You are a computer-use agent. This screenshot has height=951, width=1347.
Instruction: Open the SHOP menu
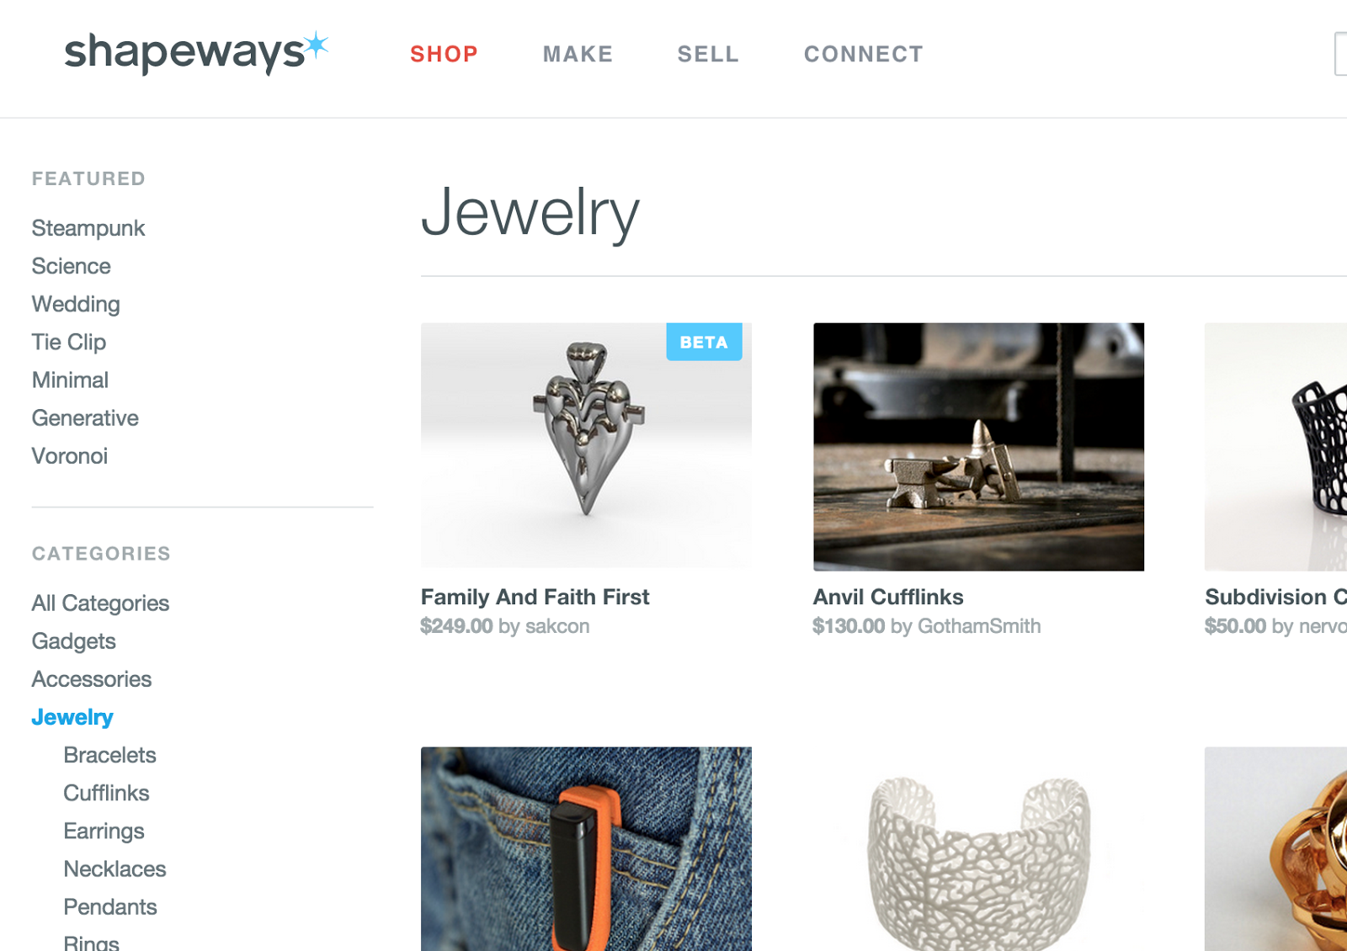[x=445, y=55]
